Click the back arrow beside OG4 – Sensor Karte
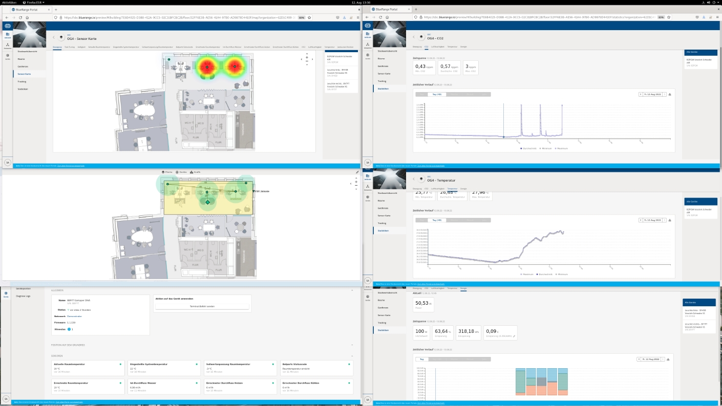The image size is (722, 406). [x=54, y=37]
